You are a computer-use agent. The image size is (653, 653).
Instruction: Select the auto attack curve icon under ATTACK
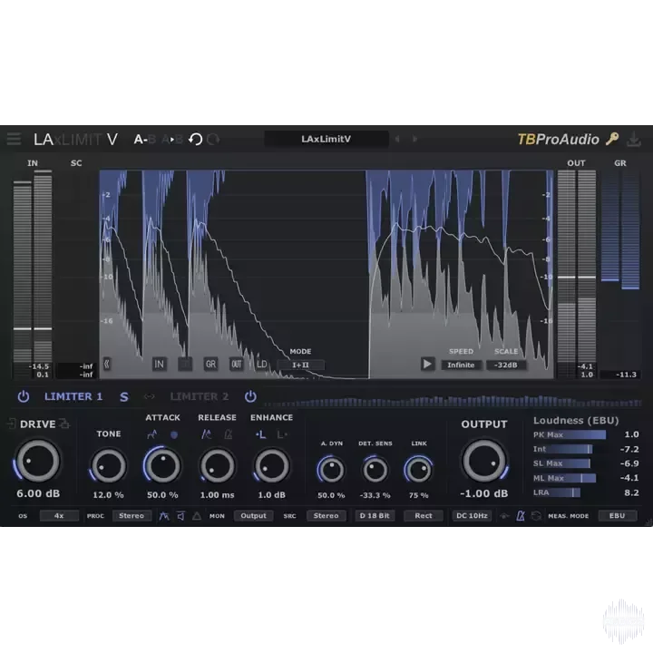tap(152, 434)
